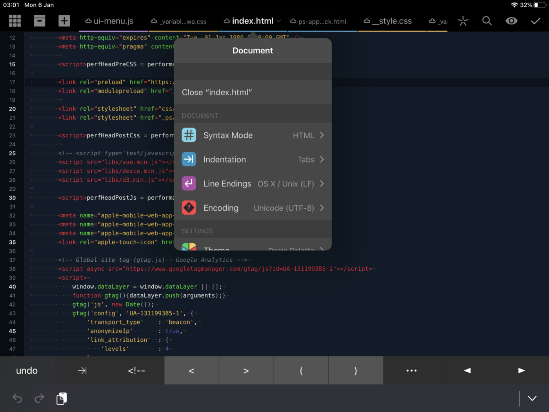This screenshot has height=412, width=549.
Task: Click cloud icon on _style.css tab
Action: tap(367, 21)
